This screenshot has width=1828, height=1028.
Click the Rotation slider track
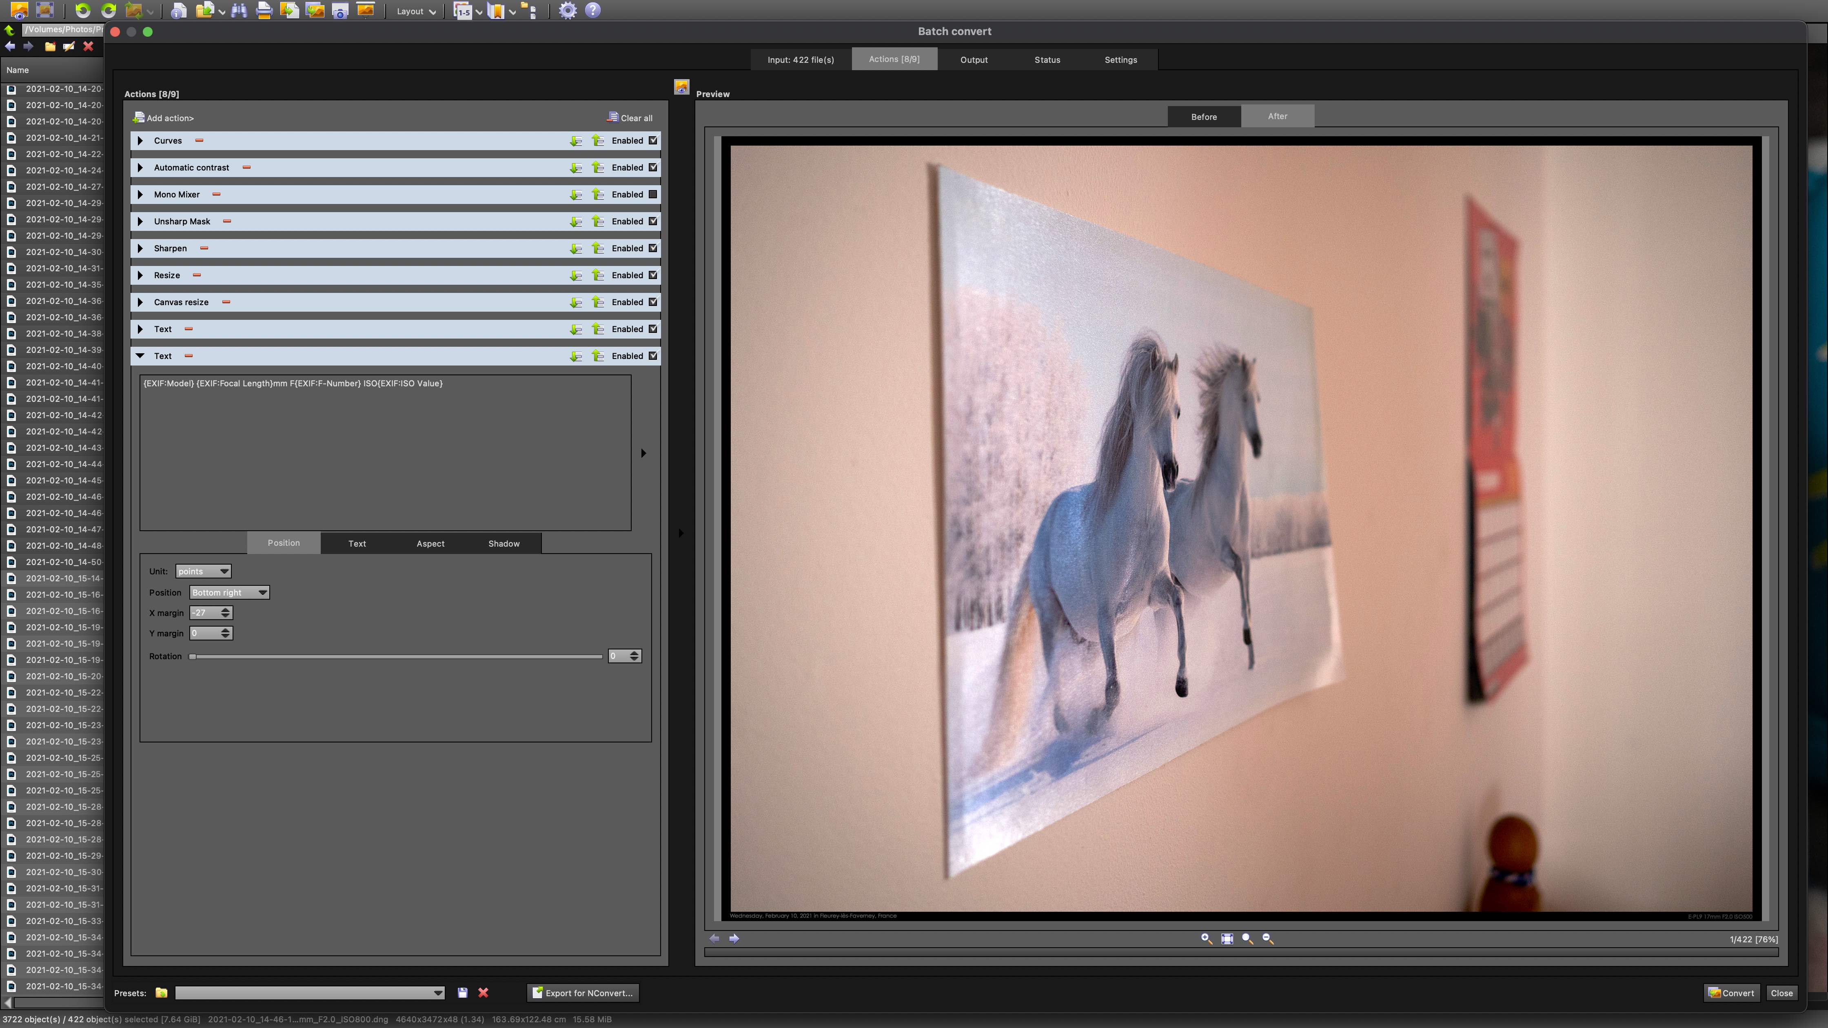click(x=397, y=656)
